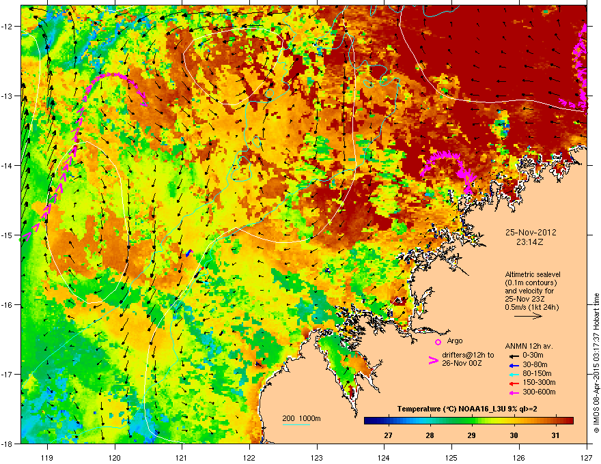This screenshot has height=464, width=601.
Task: Click the '-15' latitude axis label
Action: pyautogui.click(x=7, y=235)
